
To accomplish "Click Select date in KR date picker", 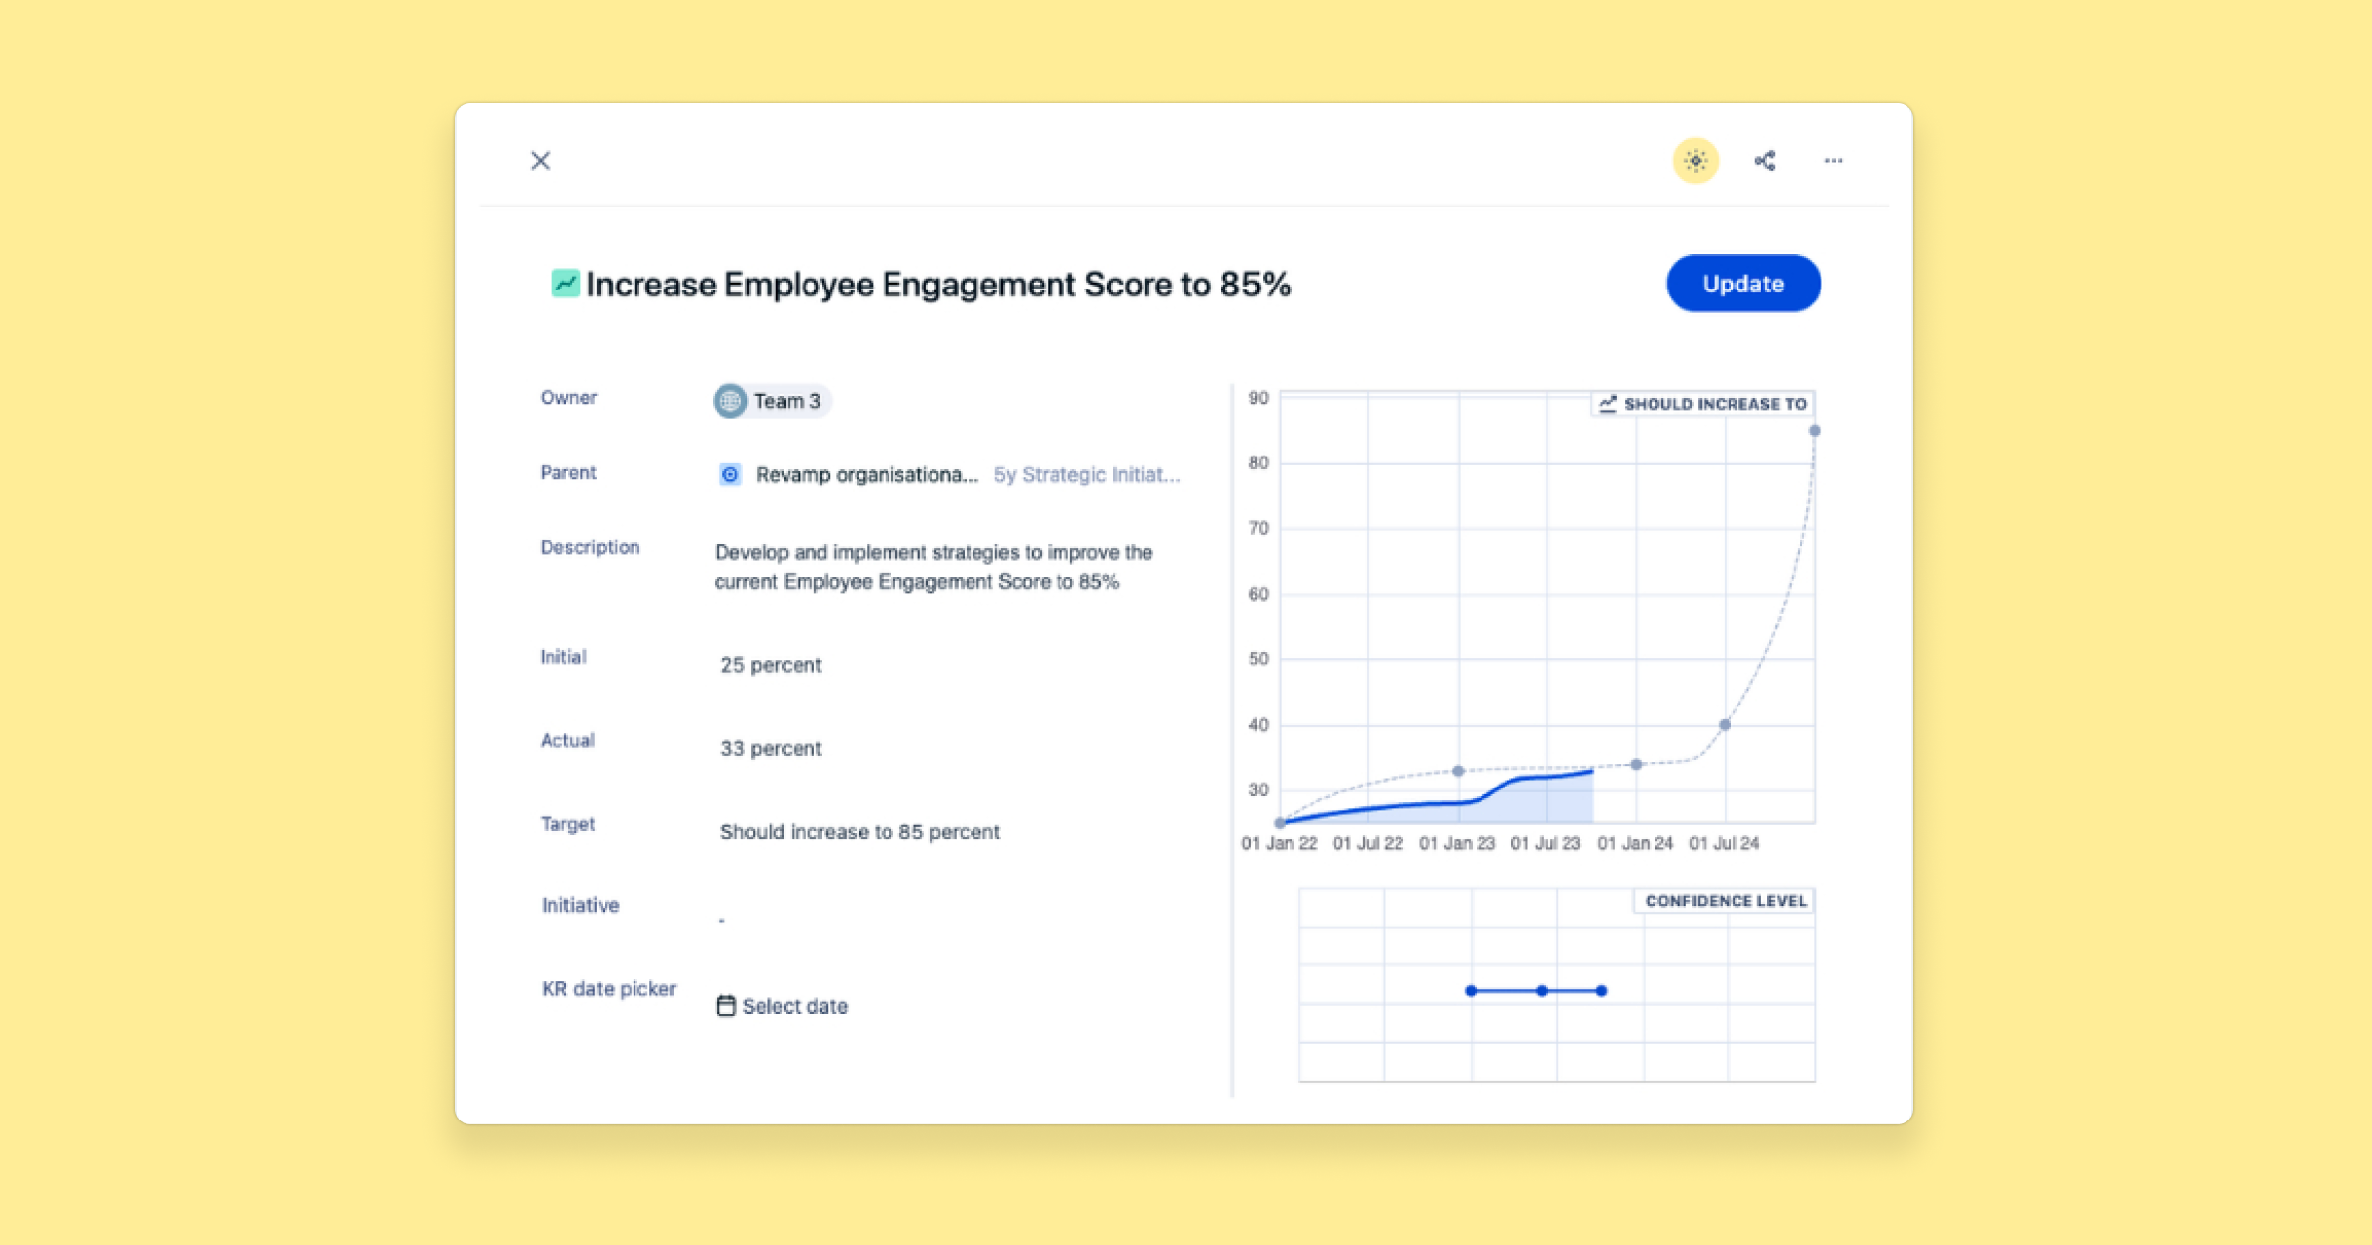I will 795,1005.
